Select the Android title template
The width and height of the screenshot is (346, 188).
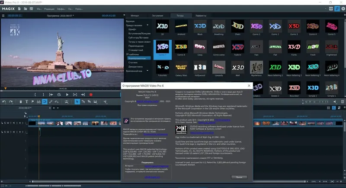pyautogui.click(x=181, y=28)
